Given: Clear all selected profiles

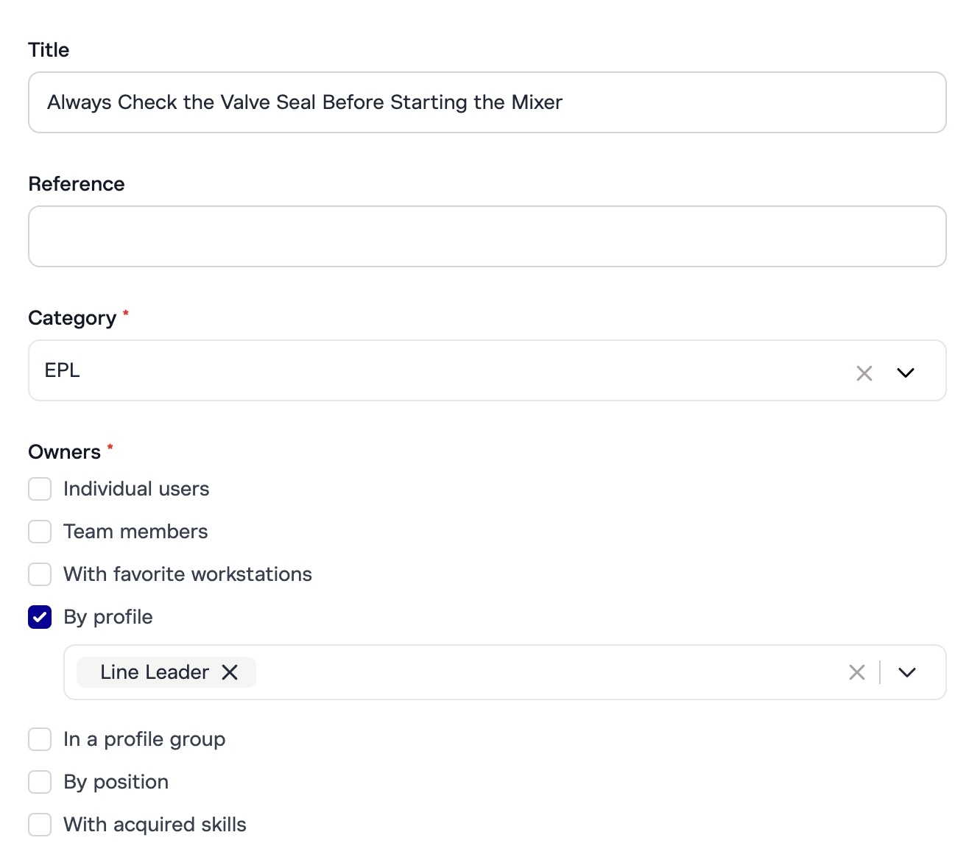Looking at the screenshot, I should point(856,672).
